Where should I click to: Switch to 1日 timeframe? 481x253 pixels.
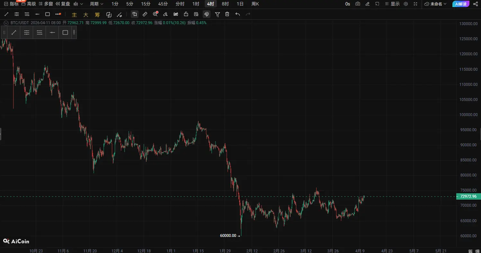(240, 4)
